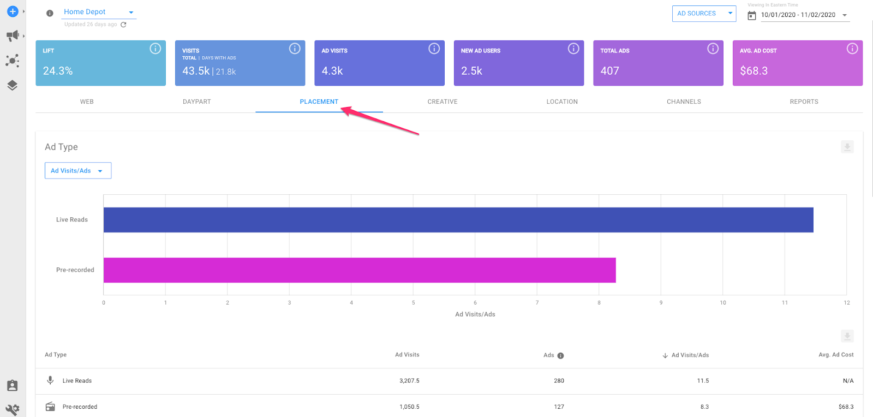Switch to the Creative tab

pos(443,102)
